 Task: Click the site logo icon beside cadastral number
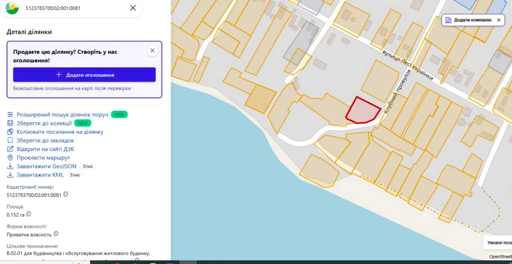12,8
